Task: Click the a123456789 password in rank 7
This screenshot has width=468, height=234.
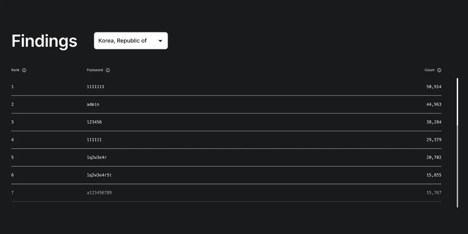Action: pyautogui.click(x=99, y=193)
